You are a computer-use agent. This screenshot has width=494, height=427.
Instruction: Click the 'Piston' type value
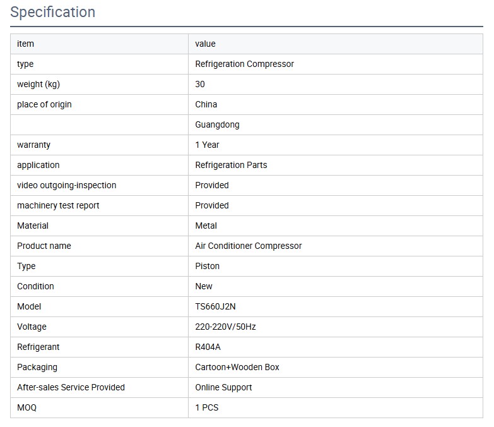pos(208,266)
